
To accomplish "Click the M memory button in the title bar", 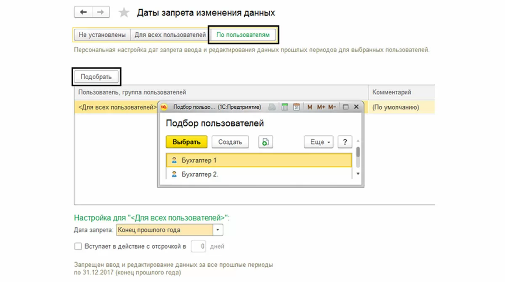I will pyautogui.click(x=310, y=107).
